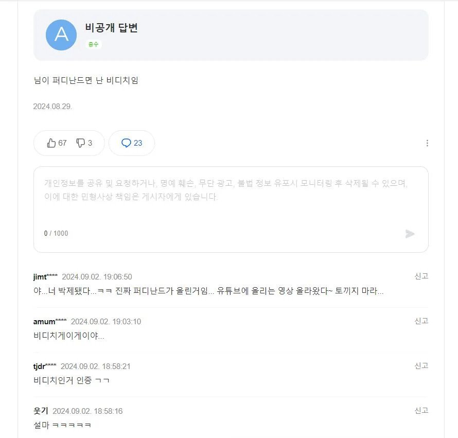Screen dimensions: 458x438
Task: Report the jimt**** comment with 신고
Action: [421, 276]
